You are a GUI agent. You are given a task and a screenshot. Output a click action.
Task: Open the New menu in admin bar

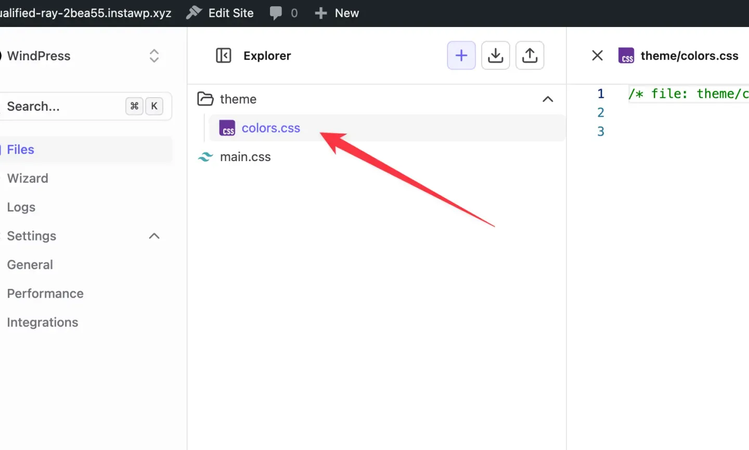click(x=337, y=12)
